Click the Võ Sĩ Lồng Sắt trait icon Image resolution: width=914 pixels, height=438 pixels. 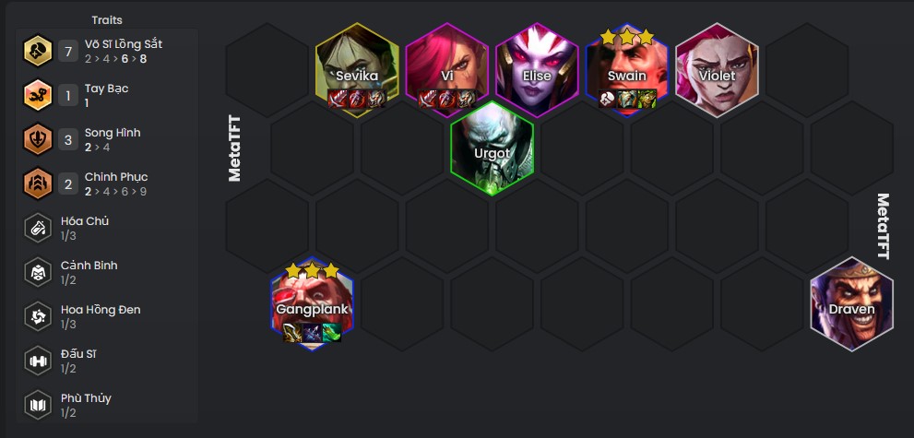pyautogui.click(x=38, y=51)
